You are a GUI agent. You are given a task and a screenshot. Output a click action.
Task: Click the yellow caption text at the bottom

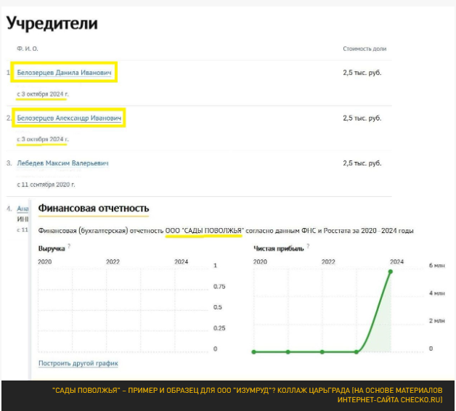coord(247,395)
